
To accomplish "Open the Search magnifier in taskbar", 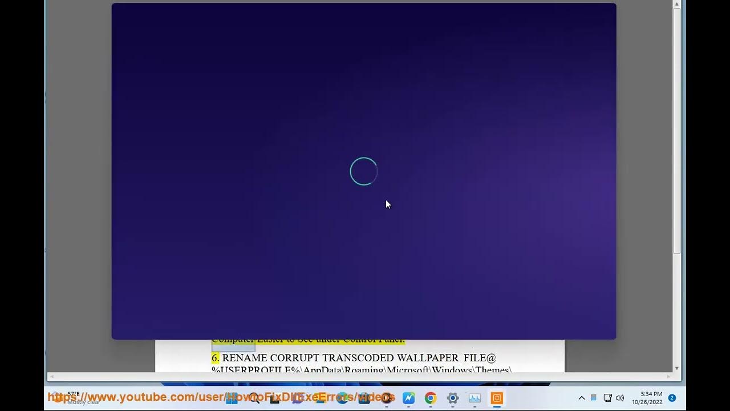I will click(254, 398).
